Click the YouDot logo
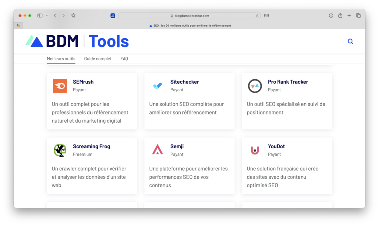 click(x=255, y=150)
